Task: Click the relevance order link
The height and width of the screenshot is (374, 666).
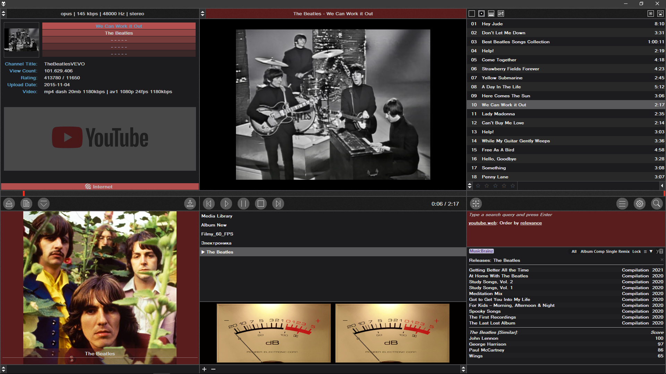Action: 531,223
